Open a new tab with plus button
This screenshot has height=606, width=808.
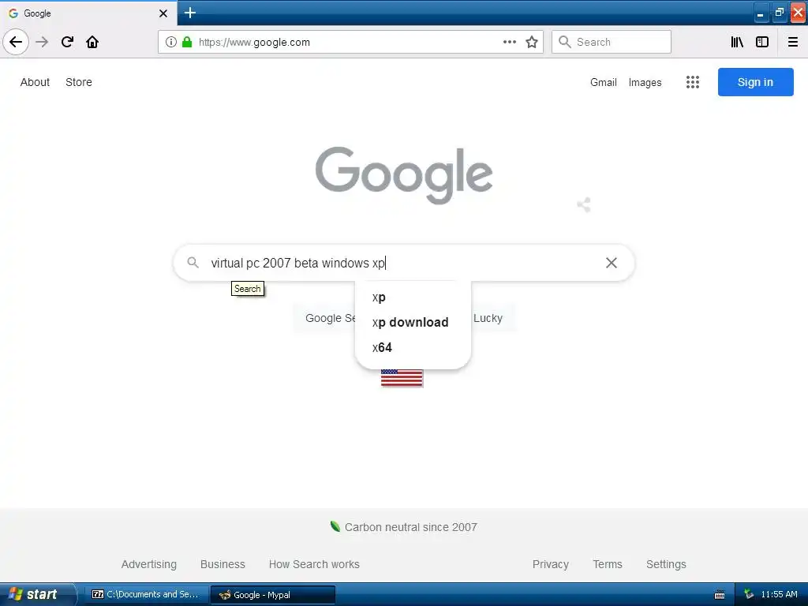click(190, 13)
